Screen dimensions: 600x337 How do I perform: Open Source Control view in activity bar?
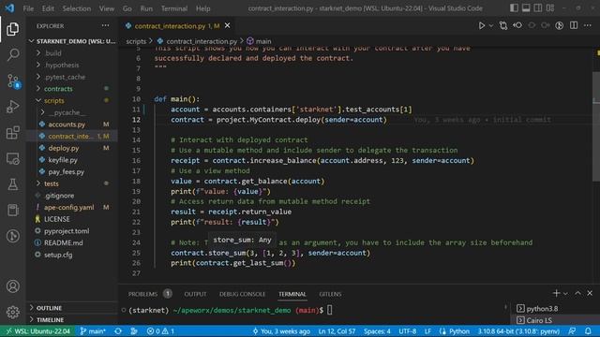(13, 81)
